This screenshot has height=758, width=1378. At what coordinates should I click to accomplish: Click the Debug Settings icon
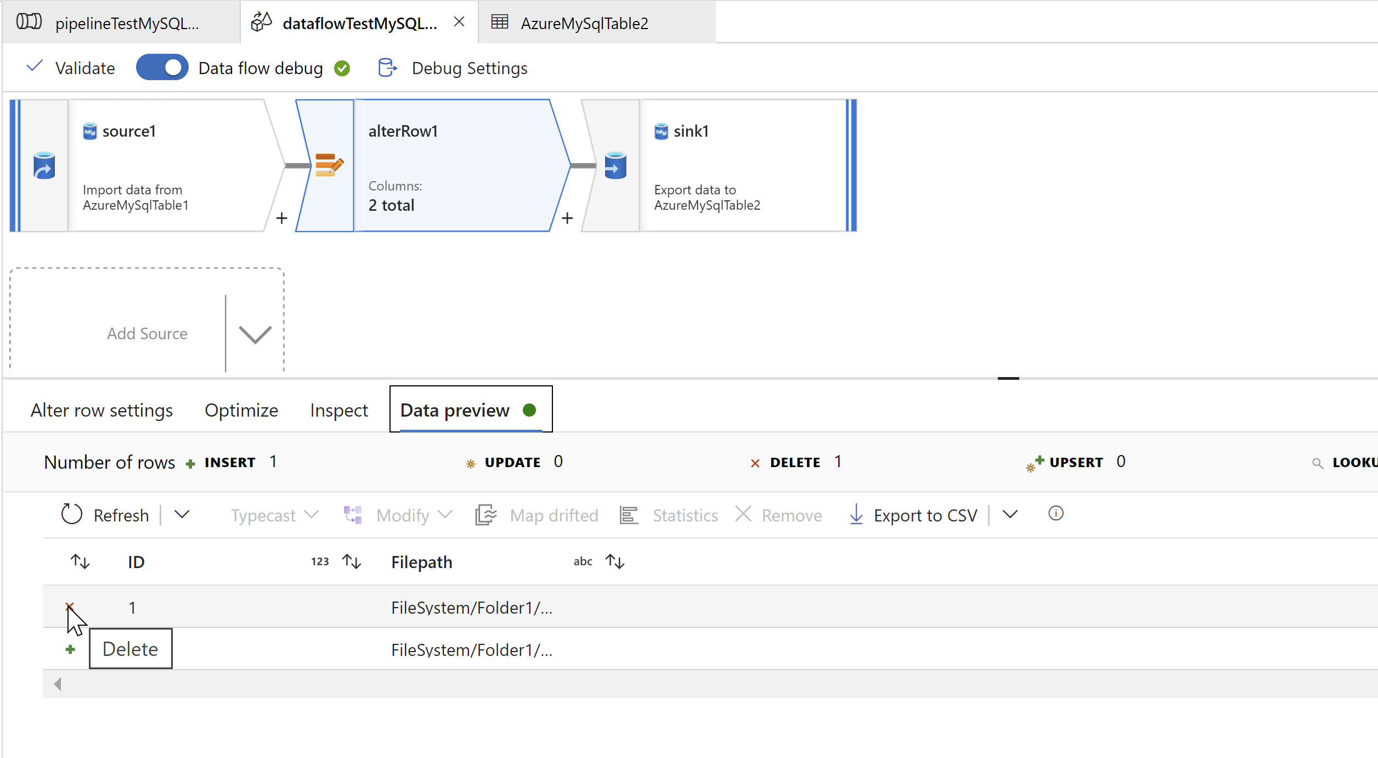pos(387,68)
